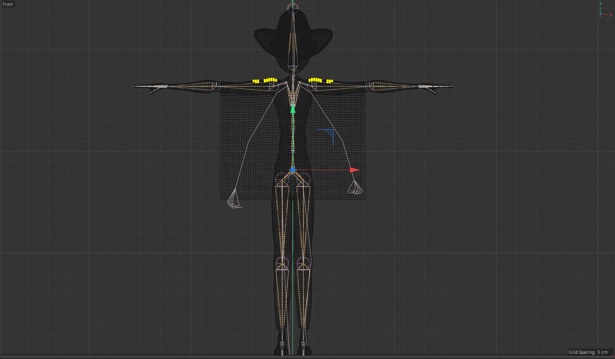The image size is (615, 359).
Task: Click the small outer yellow points on the right arm
Action: (x=330, y=81)
